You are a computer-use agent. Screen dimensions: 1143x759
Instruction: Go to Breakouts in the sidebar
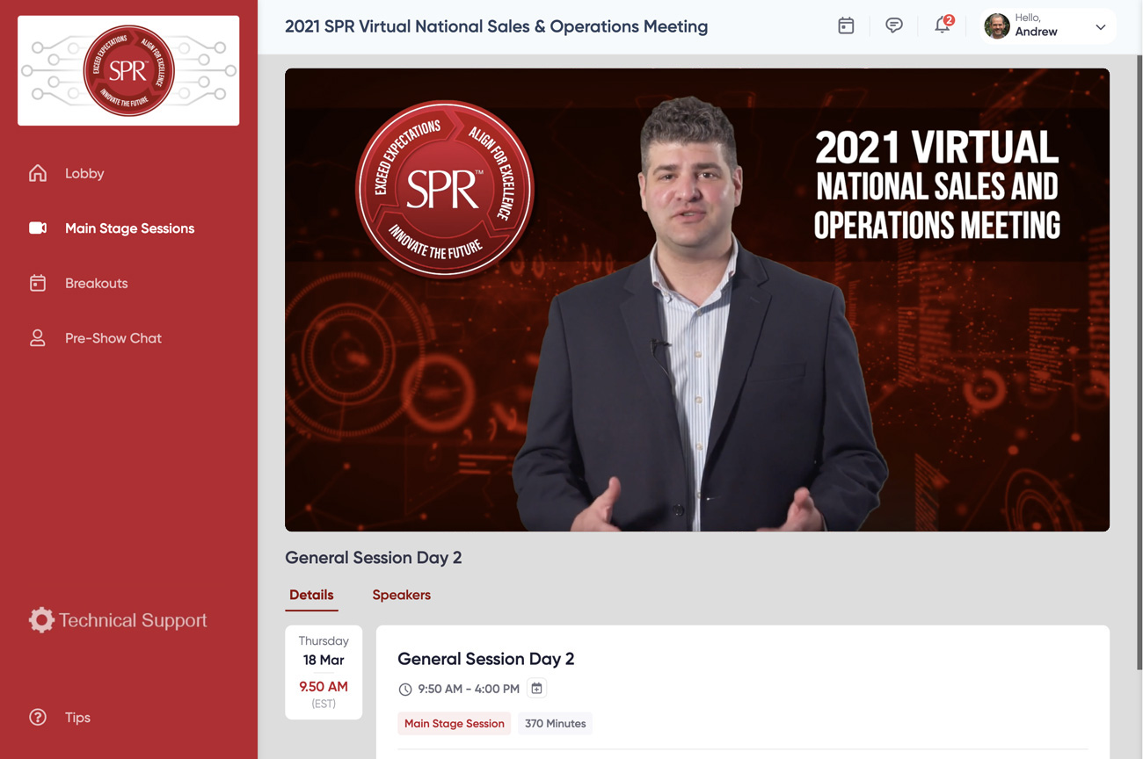[97, 283]
